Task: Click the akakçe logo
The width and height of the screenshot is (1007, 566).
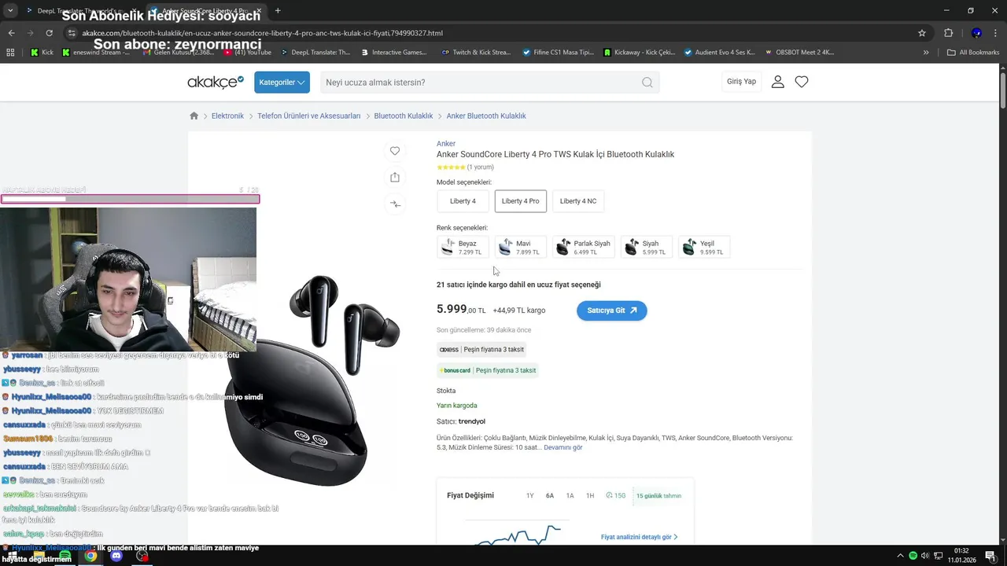Action: [x=215, y=82]
